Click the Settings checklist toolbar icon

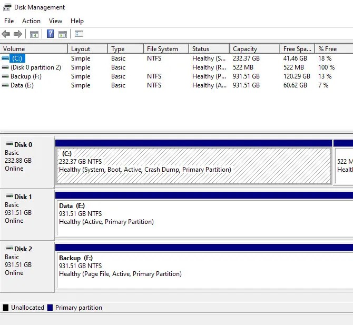pyautogui.click(x=79, y=34)
